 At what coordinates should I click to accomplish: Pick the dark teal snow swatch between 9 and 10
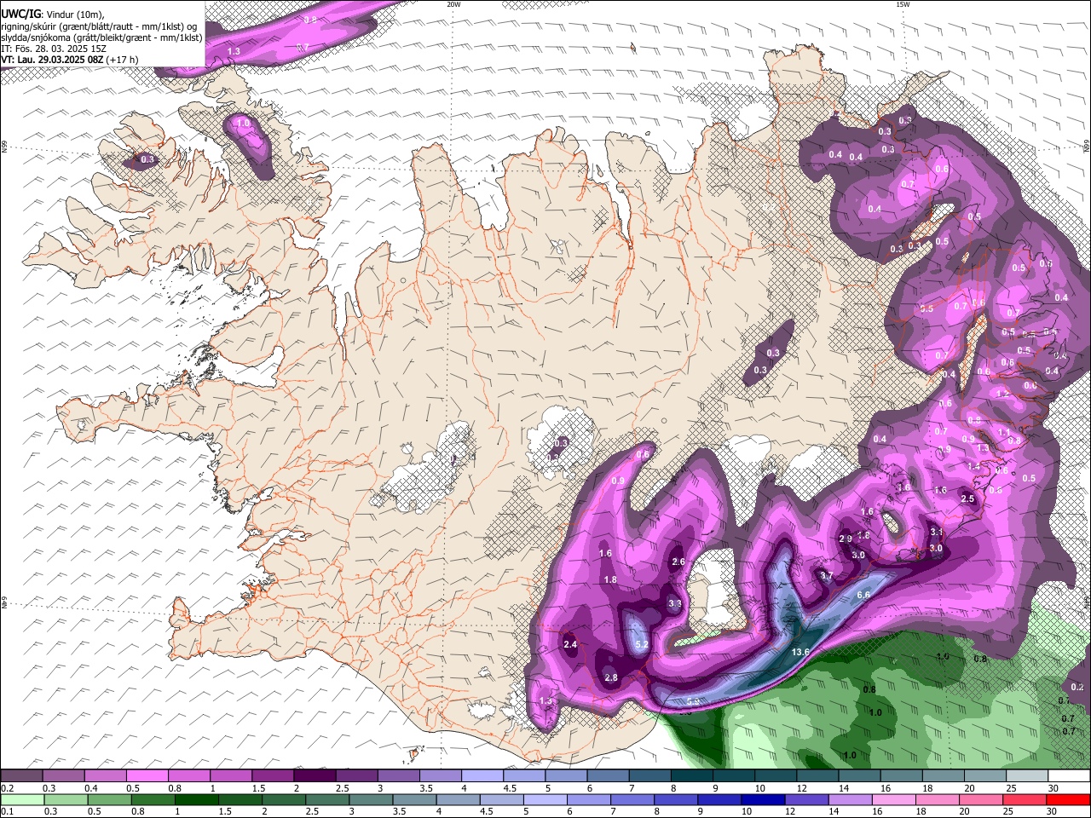coord(732,776)
